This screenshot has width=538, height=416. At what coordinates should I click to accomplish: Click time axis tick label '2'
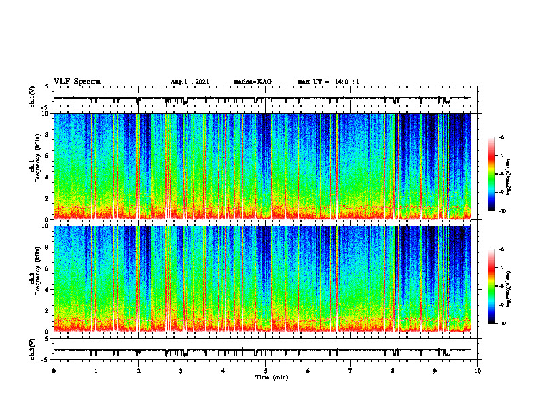139,371
